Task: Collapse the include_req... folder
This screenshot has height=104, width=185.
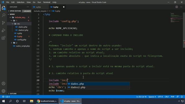Action: click(10, 17)
